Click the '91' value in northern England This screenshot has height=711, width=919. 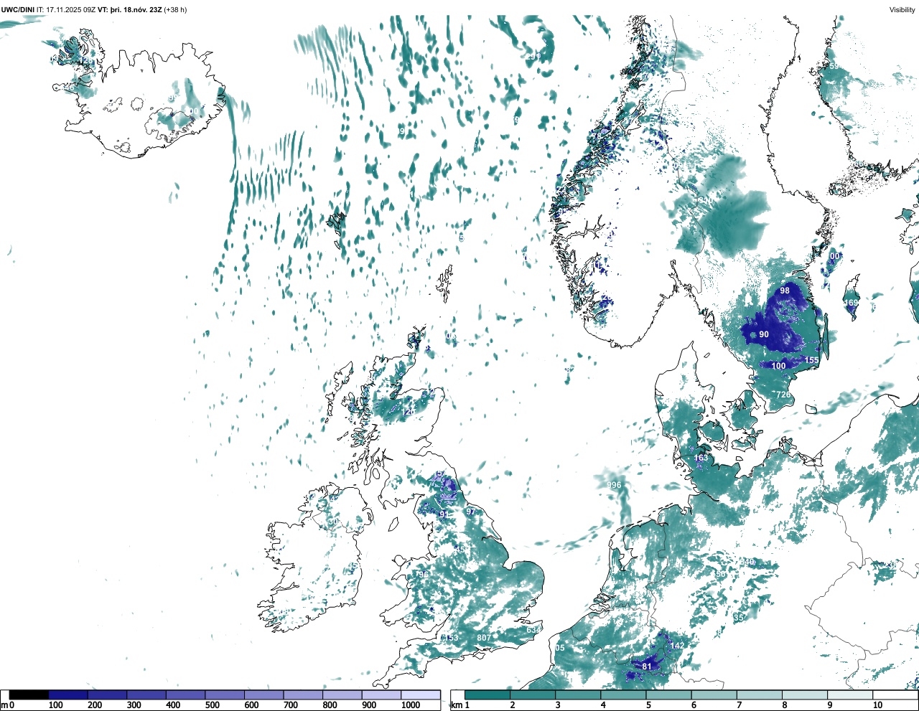pos(444,514)
